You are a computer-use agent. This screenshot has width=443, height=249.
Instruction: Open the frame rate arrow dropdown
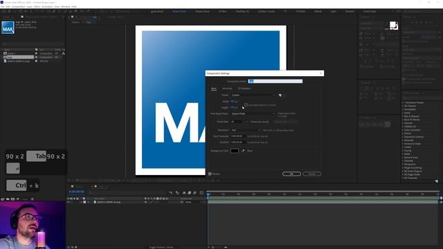coord(246,122)
